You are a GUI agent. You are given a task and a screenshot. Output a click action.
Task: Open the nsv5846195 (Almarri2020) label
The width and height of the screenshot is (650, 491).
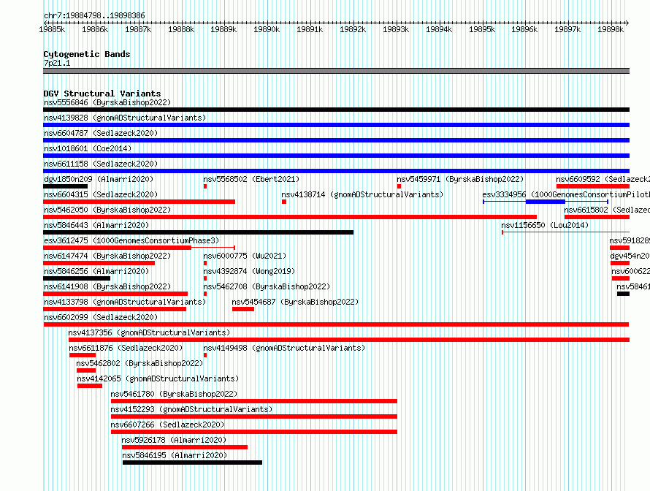point(175,455)
